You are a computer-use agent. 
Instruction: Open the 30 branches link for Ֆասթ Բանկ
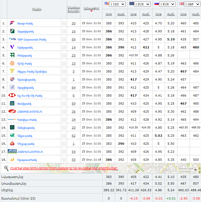point(73,23)
